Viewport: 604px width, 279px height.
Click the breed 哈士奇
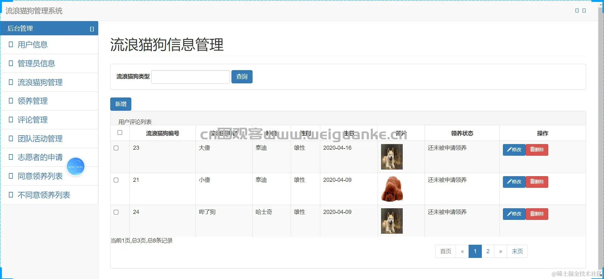(264, 212)
